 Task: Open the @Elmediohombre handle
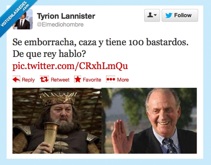[x=60, y=25]
